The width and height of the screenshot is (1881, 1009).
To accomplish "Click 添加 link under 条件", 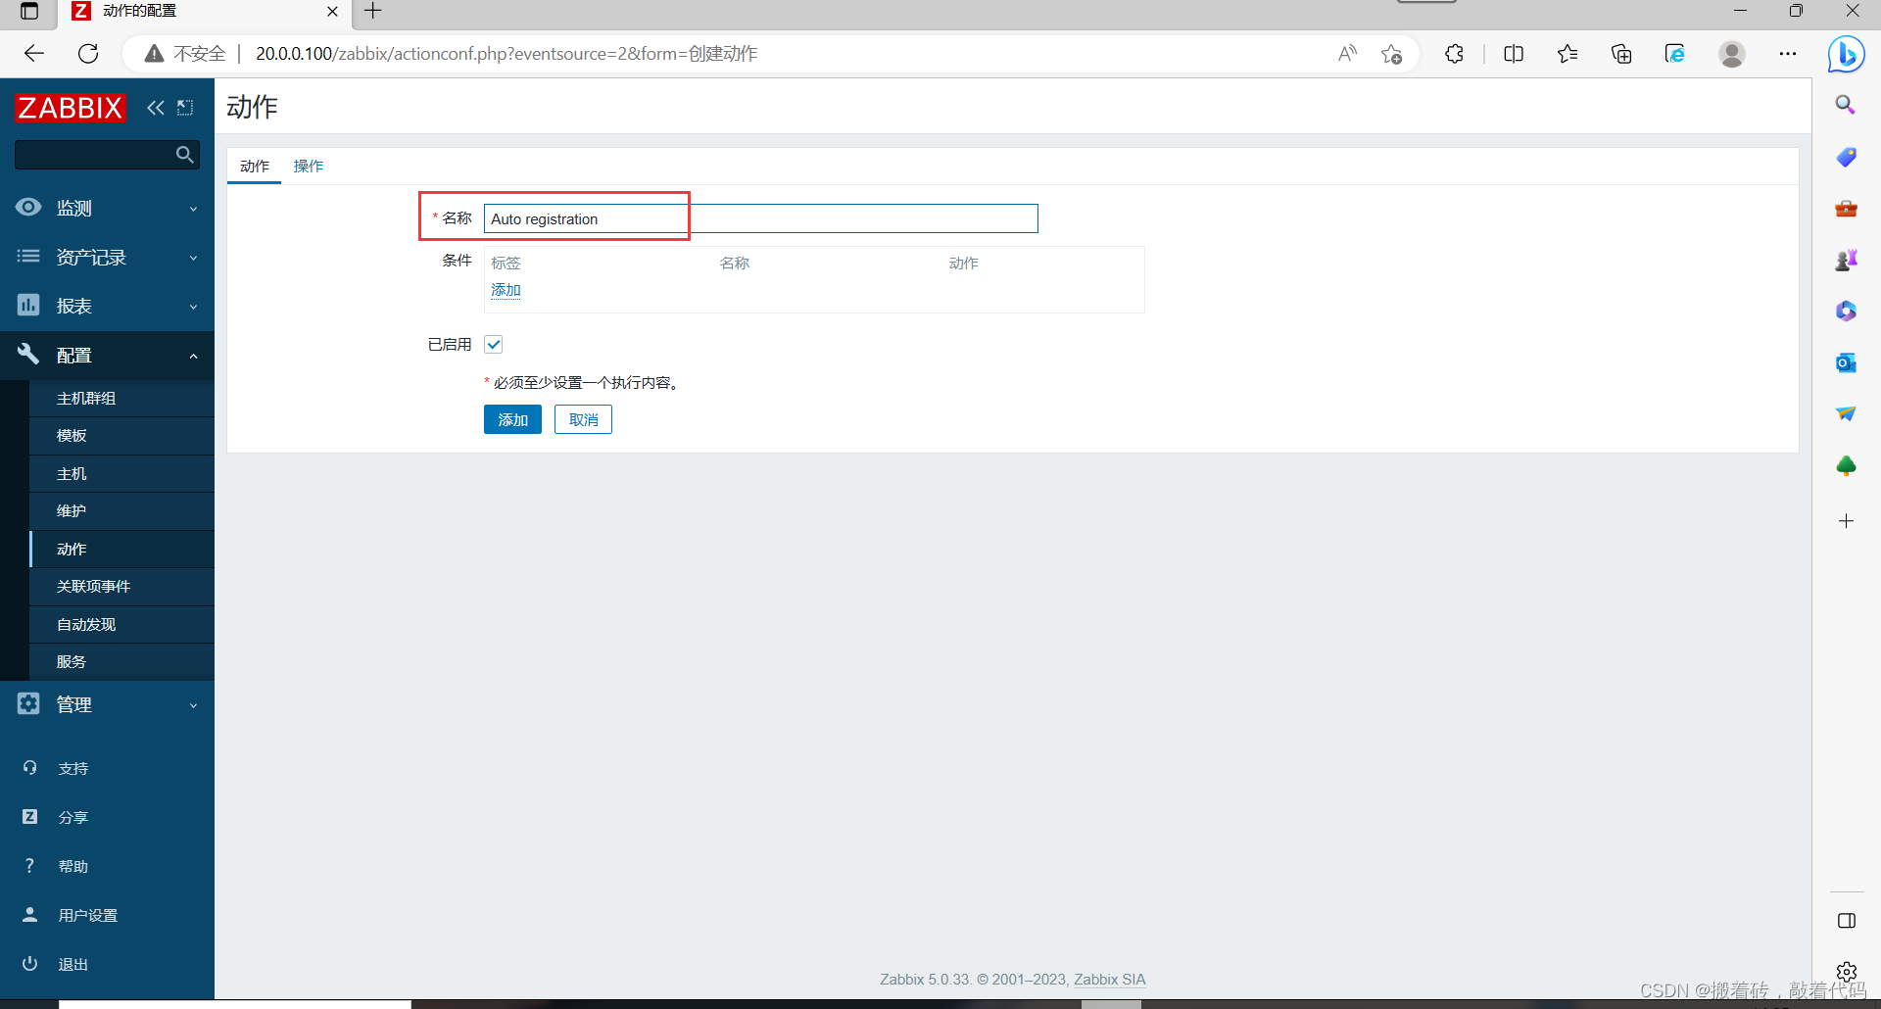I will click(x=506, y=290).
